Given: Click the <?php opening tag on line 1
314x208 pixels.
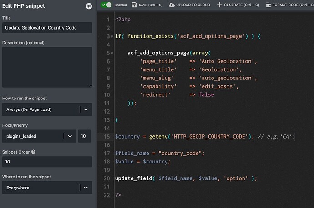Looking at the screenshot, I should coord(123,20).
